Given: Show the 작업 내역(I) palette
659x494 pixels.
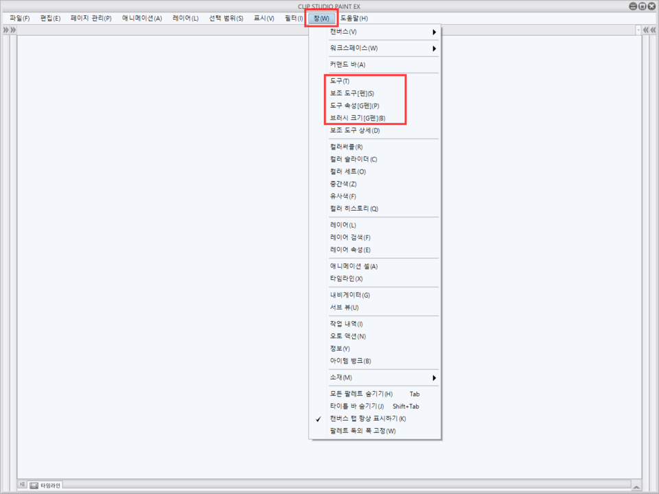Looking at the screenshot, I should pyautogui.click(x=383, y=324).
